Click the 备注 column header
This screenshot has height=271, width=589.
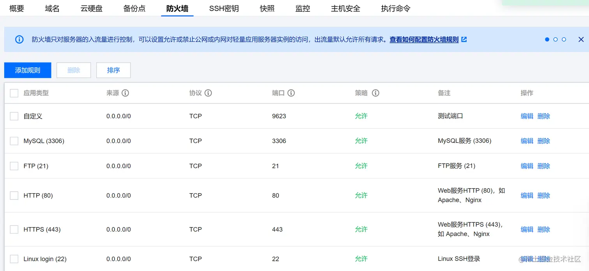pos(444,93)
